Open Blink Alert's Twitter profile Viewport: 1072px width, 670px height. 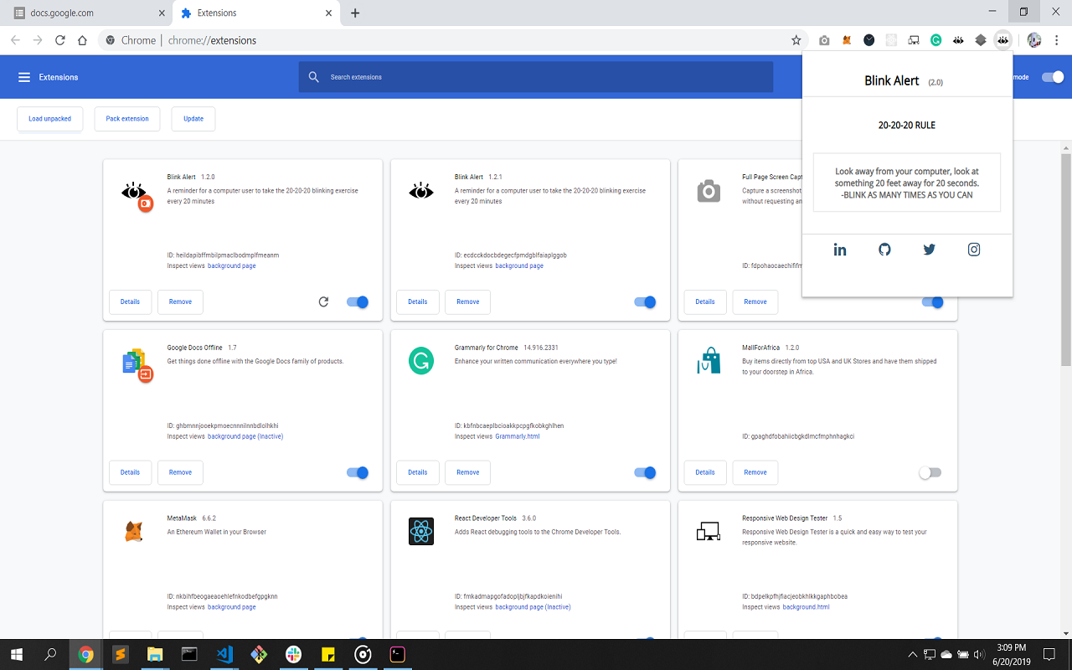coord(929,249)
